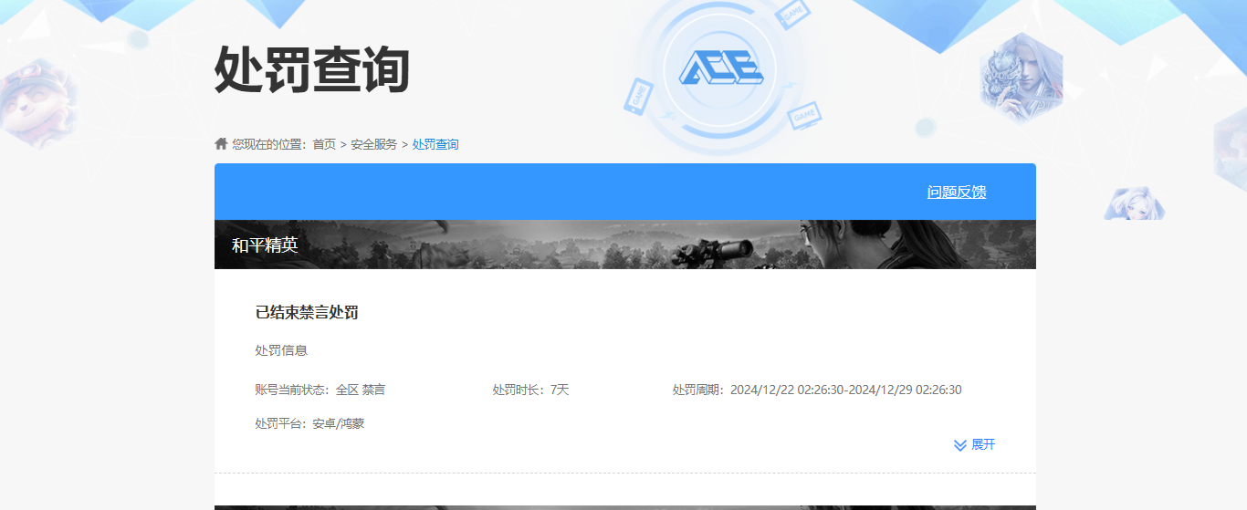Click the 处罚时长 7天 duration text
The image size is (1247, 510).
pos(530,390)
